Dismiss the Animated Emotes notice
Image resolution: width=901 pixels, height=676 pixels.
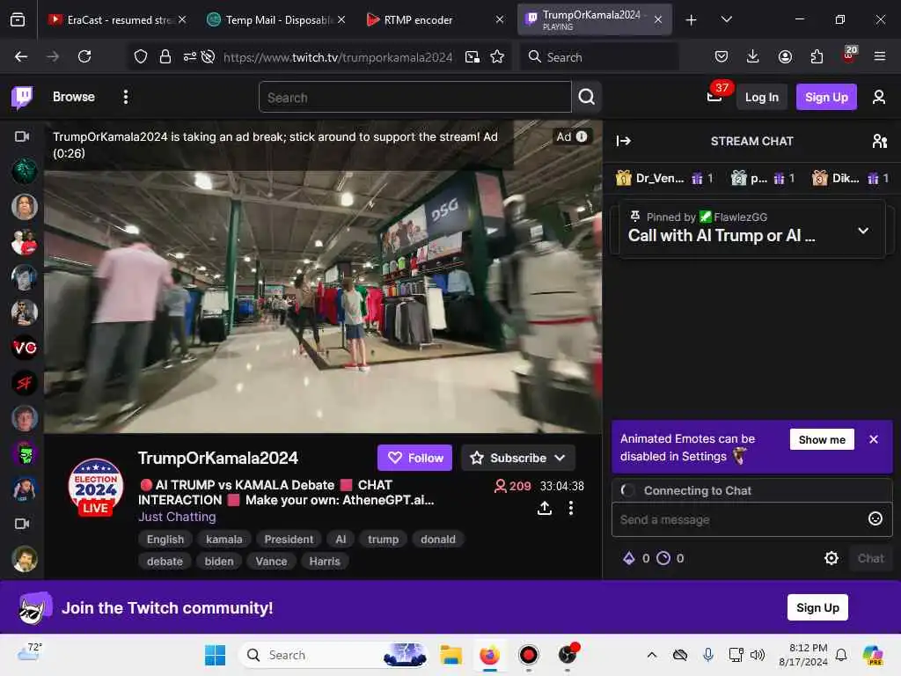[874, 439]
